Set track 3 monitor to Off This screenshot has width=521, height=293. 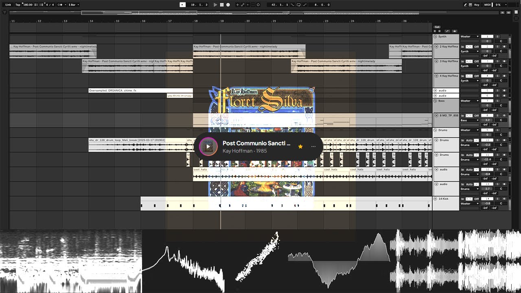(x=476, y=61)
